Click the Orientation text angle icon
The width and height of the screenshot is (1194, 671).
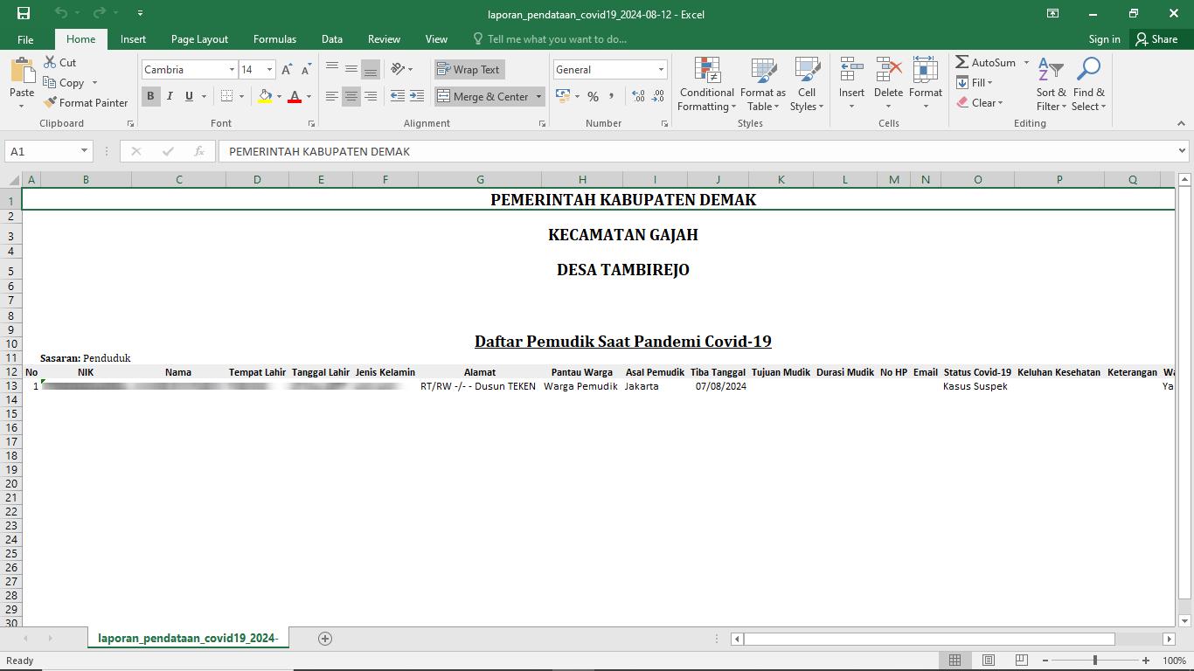tap(398, 69)
